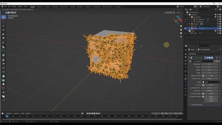222x125 pixels.
Task: Toggle Plane visibility eye icon
Action: 218,28
